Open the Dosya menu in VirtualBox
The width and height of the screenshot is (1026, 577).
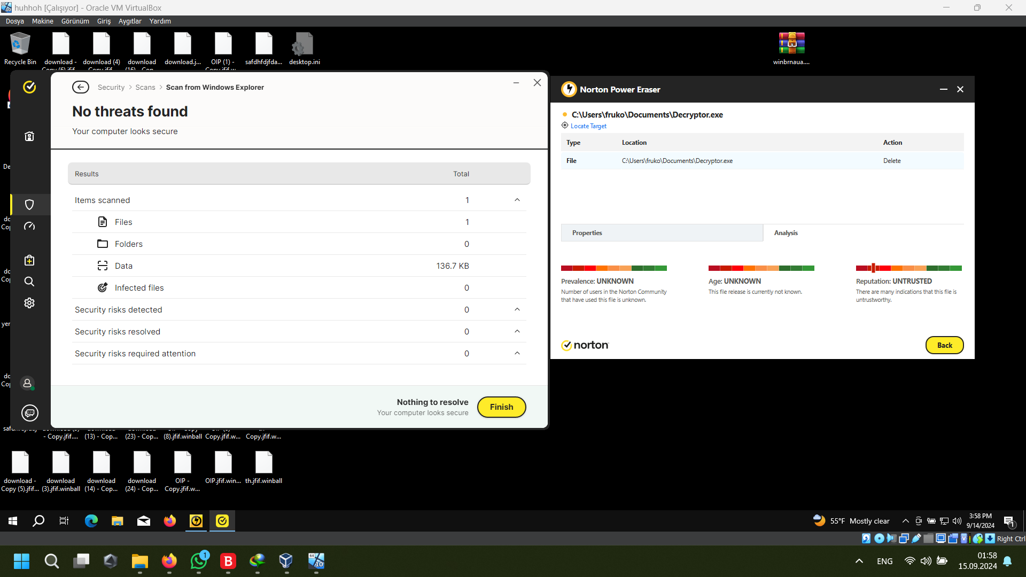click(15, 21)
